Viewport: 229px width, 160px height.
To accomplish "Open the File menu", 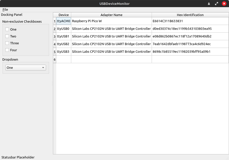I will click(x=5, y=9).
